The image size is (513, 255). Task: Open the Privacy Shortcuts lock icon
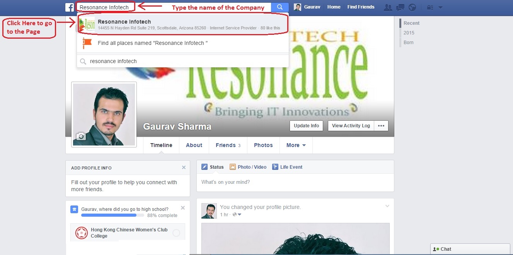(x=430, y=7)
